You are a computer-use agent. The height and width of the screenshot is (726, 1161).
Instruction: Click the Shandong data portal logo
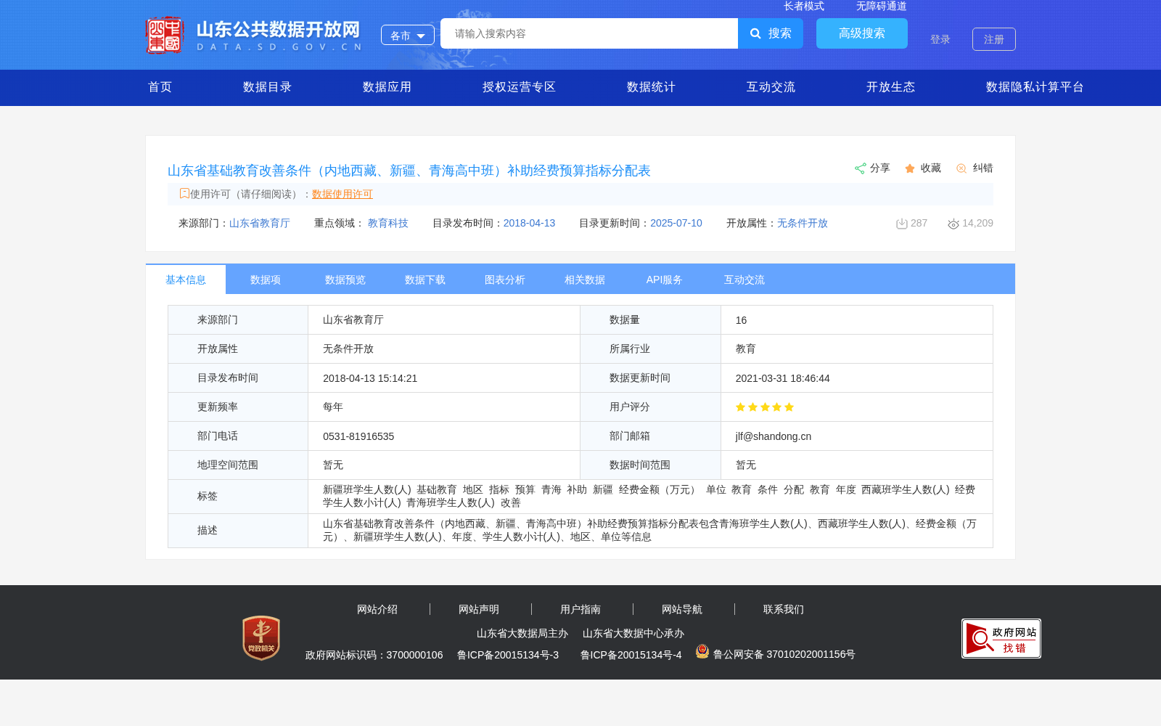point(253,35)
